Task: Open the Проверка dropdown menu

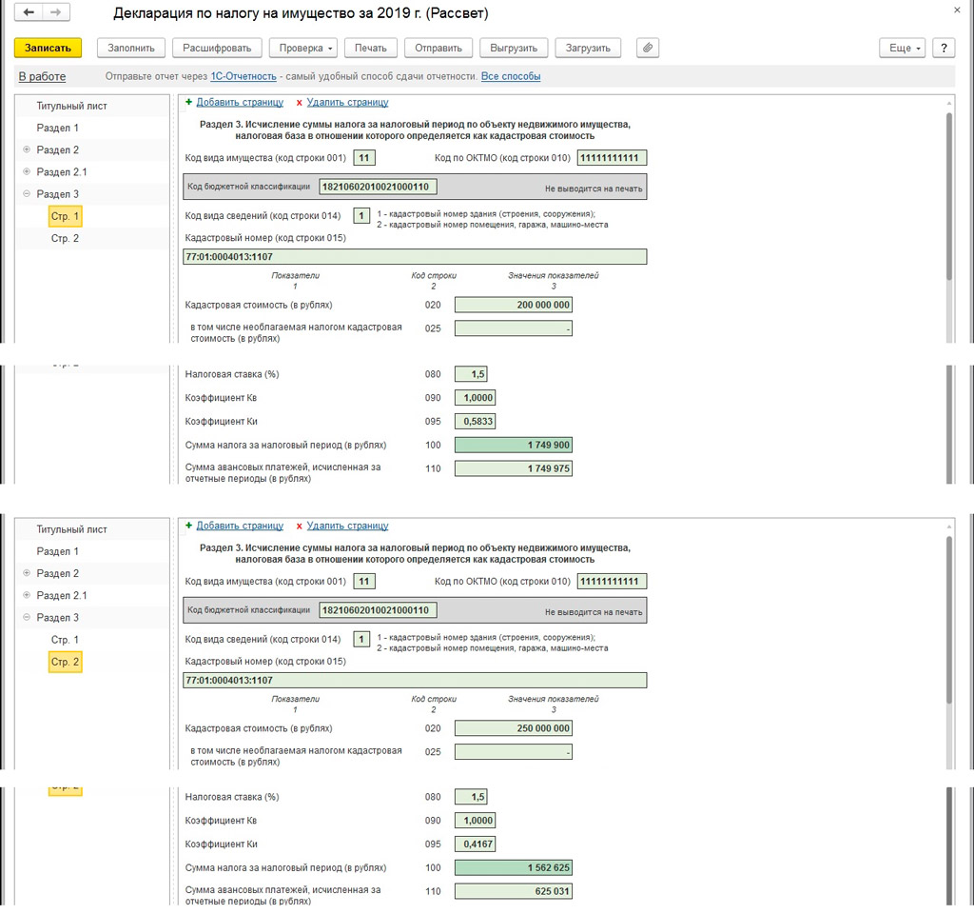Action: coord(303,48)
